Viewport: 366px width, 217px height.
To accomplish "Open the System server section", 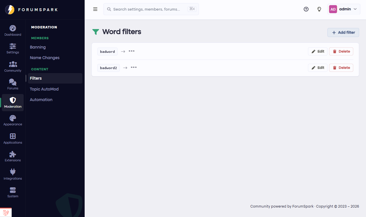I will pyautogui.click(x=13, y=192).
